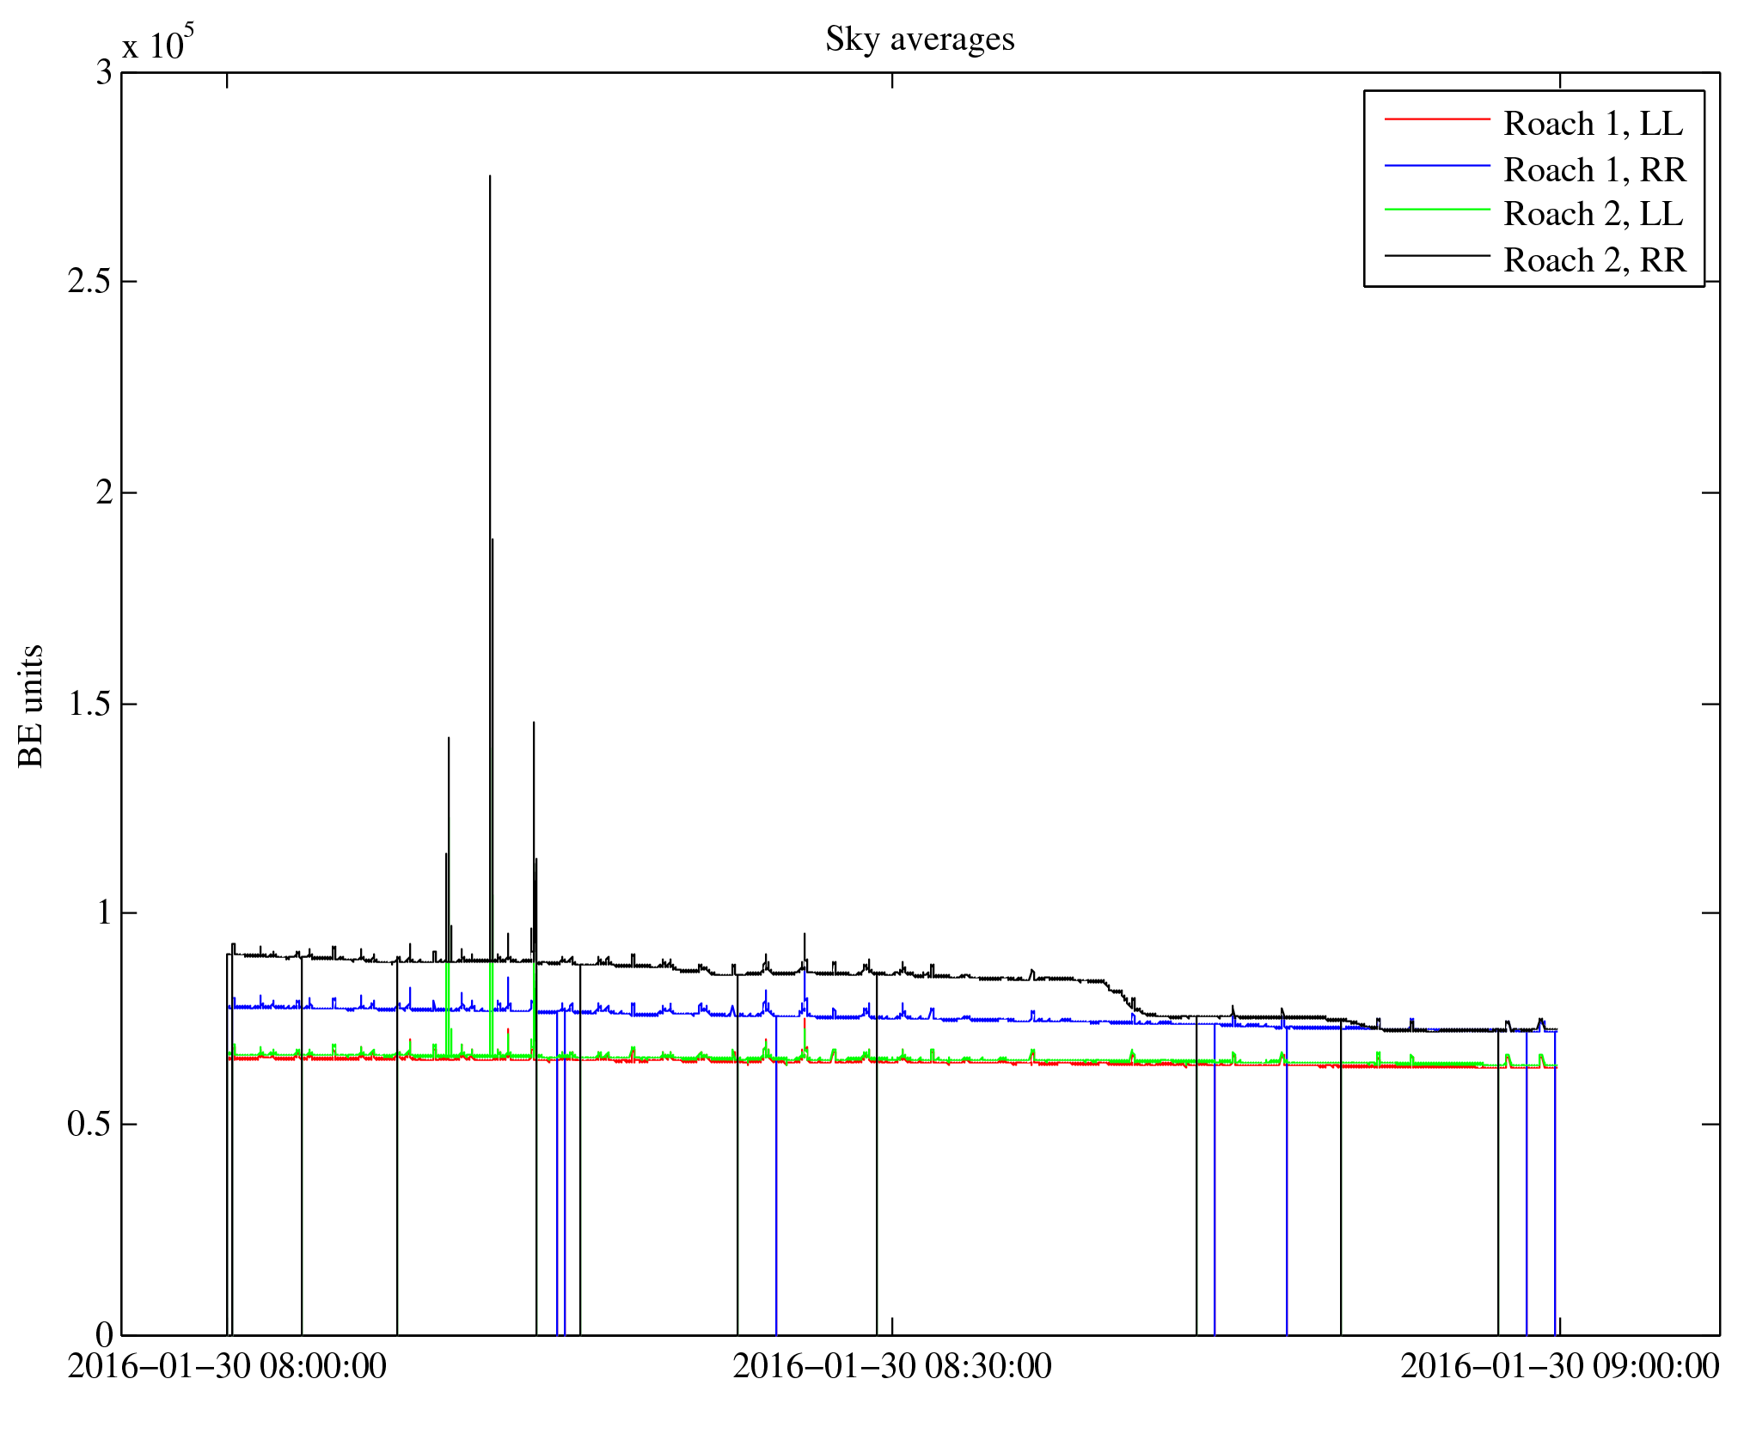Click the tip of the tallest black spike
This screenshot has width=1744, height=1446.
pos(490,177)
